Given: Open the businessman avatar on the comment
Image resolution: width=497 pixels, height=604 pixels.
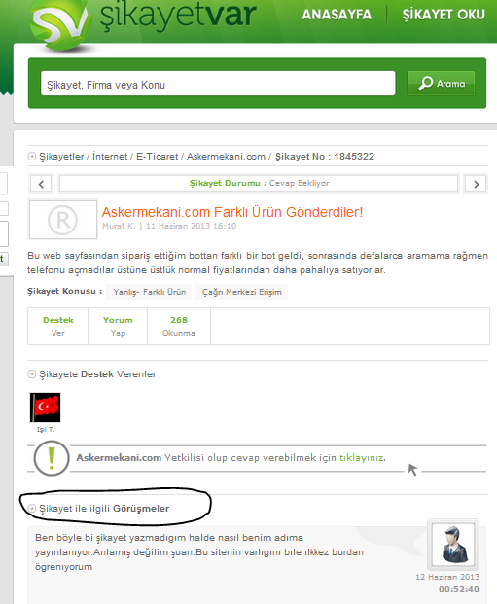Looking at the screenshot, I should [x=453, y=545].
